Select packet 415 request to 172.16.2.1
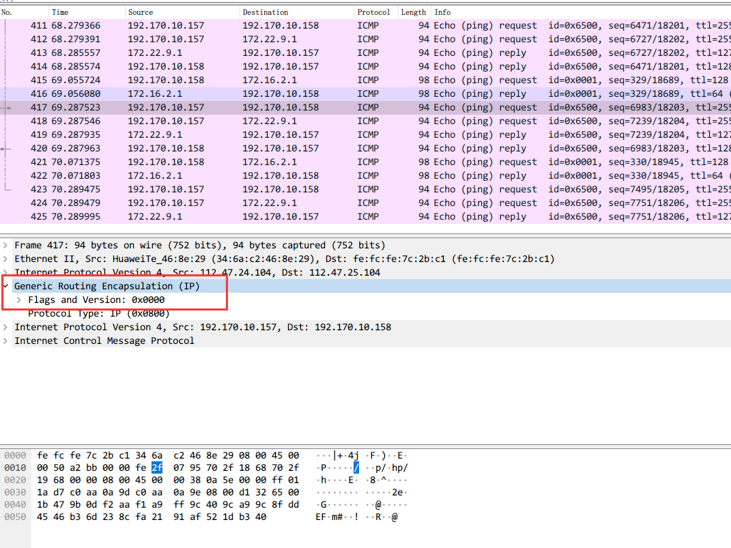The image size is (731, 548). (x=366, y=80)
